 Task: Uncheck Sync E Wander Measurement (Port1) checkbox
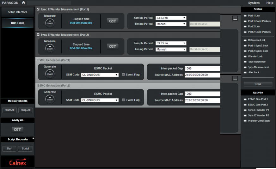38,9
